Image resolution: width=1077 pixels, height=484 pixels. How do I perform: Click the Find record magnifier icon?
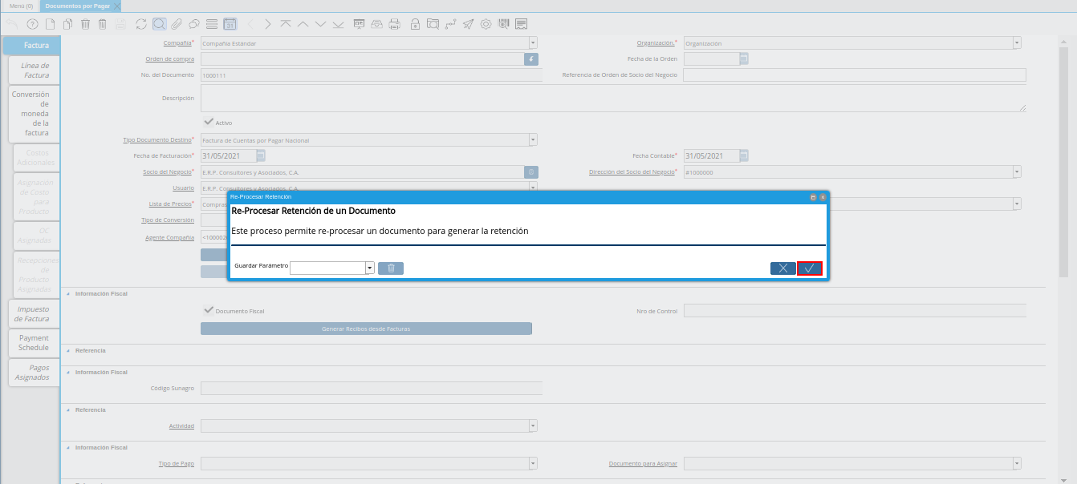click(159, 24)
